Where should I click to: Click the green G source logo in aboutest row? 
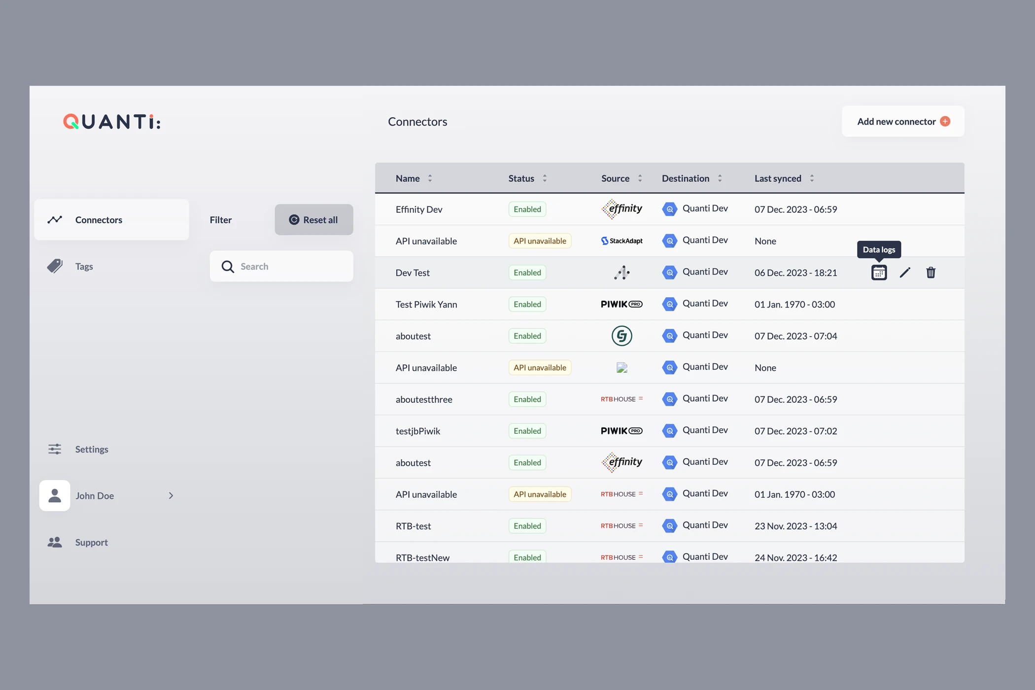[x=622, y=336]
